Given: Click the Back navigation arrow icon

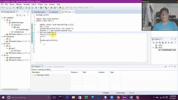Looking at the screenshot, I should pyautogui.click(x=85, y=8).
